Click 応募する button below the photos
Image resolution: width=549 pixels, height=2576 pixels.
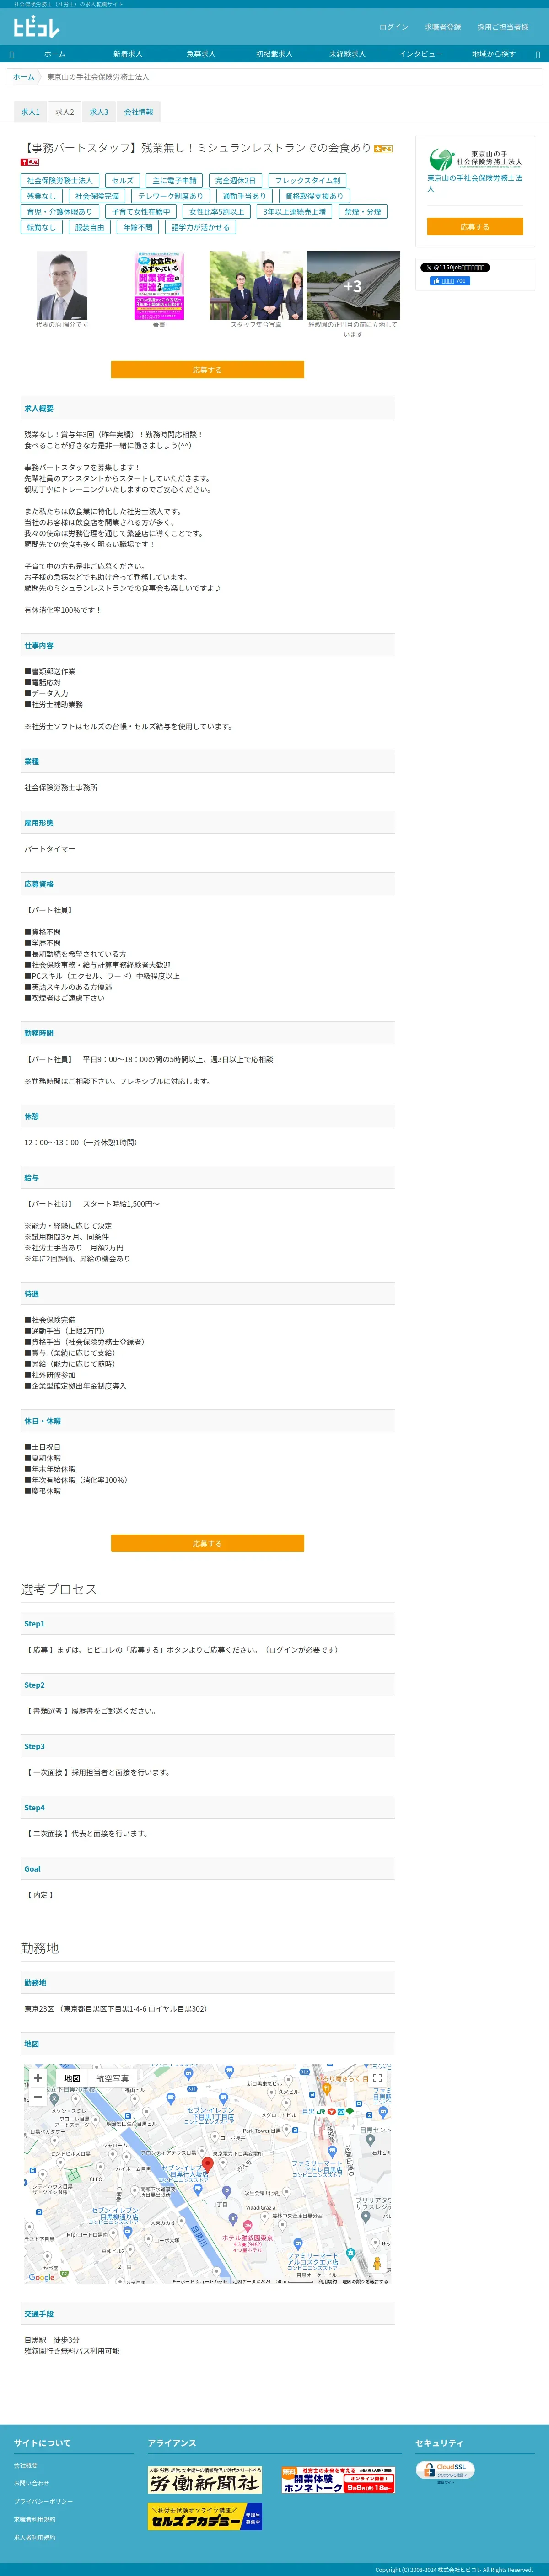pos(207,370)
